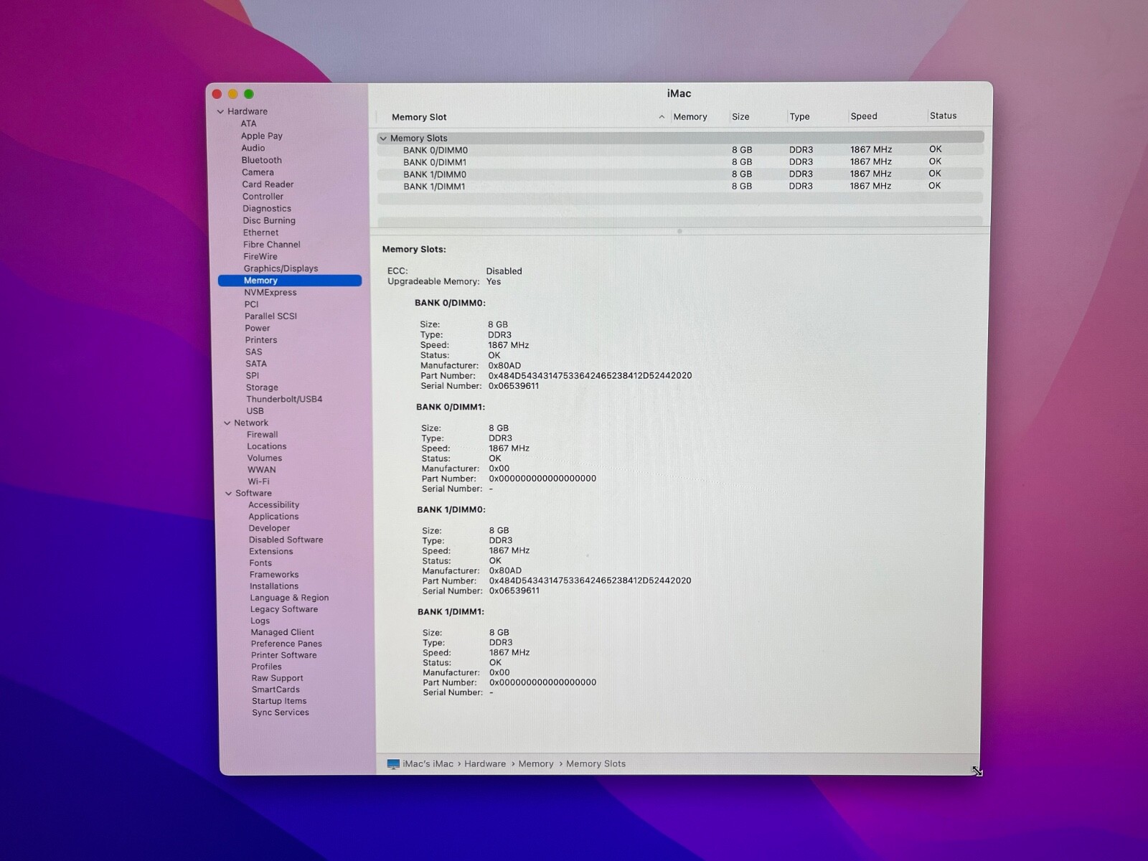Viewport: 1148px width, 861px height.
Task: Select Graphics/Displays in sidebar
Action: 281,269
